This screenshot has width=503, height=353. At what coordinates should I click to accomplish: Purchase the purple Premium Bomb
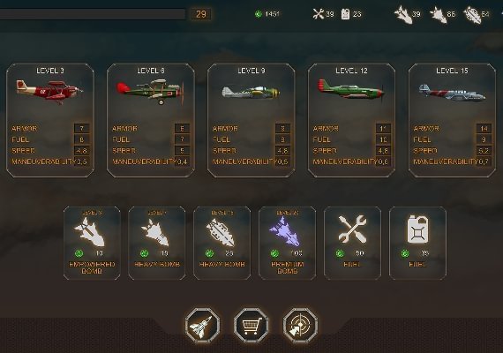[x=287, y=244]
